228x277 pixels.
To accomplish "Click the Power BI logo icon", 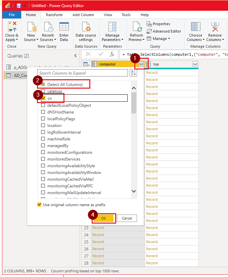I will [x=8, y=6].
